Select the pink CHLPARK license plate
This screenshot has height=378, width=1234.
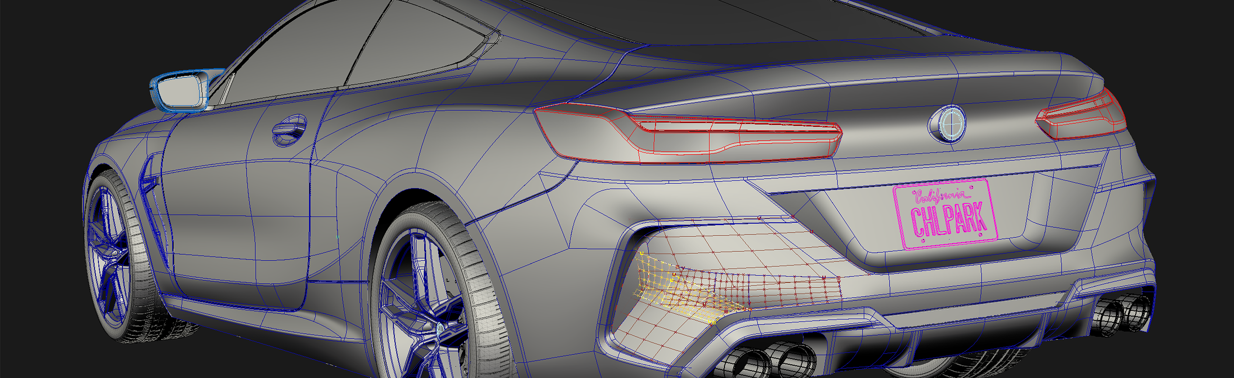coord(945,214)
